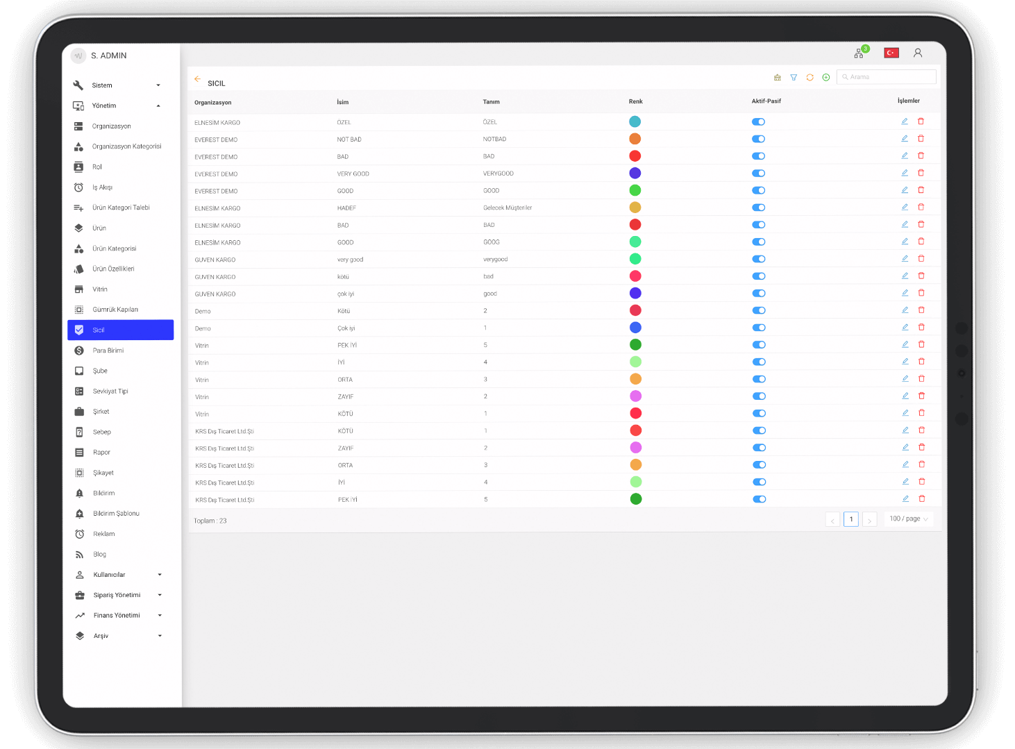
Task: Toggle active switch for EVEREST DEMO NOT BAD
Action: [x=758, y=139]
